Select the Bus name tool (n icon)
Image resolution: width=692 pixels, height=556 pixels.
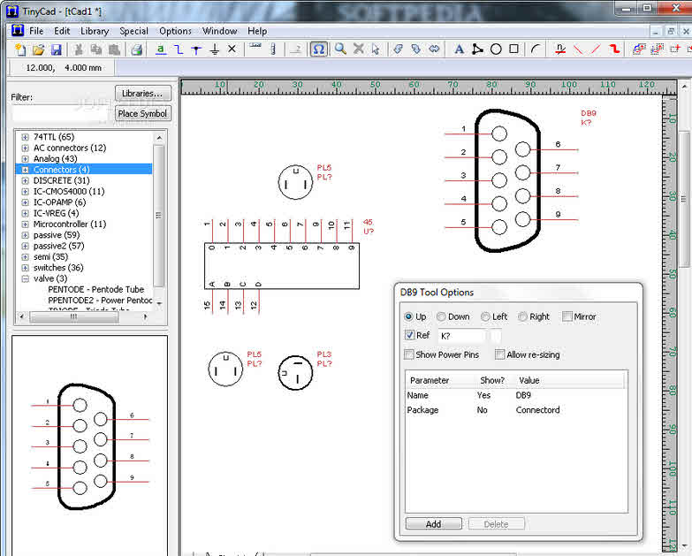click(560, 49)
